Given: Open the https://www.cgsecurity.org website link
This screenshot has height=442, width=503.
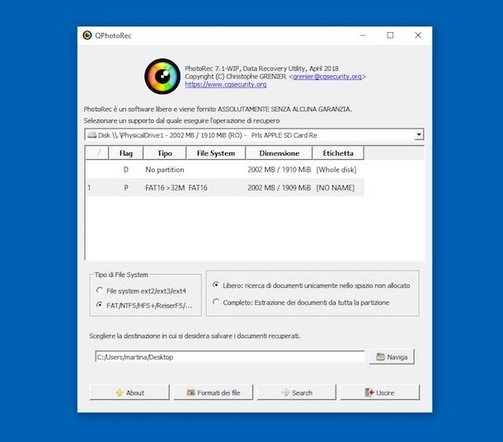Looking at the screenshot, I should [225, 85].
